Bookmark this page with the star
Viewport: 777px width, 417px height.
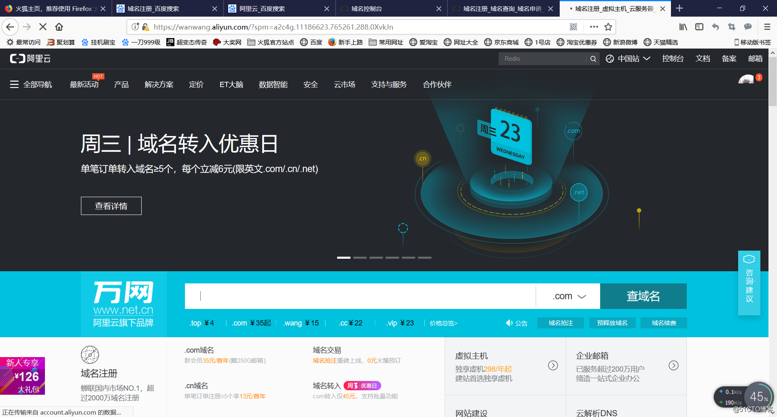[608, 27]
